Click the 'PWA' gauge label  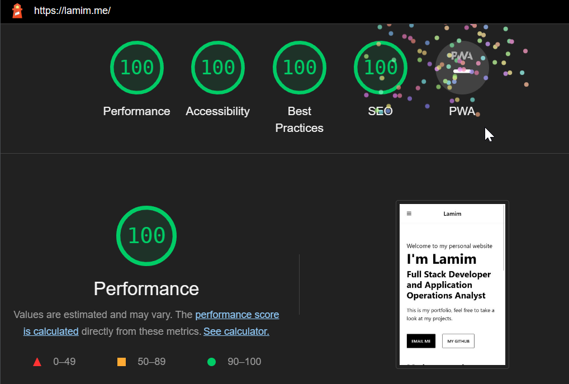pos(462,111)
